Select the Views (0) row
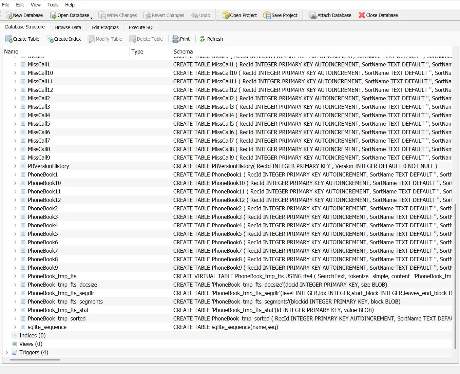This screenshot has height=374, width=460. [x=227, y=344]
